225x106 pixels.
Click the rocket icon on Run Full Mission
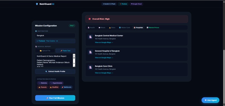click(x=47, y=98)
